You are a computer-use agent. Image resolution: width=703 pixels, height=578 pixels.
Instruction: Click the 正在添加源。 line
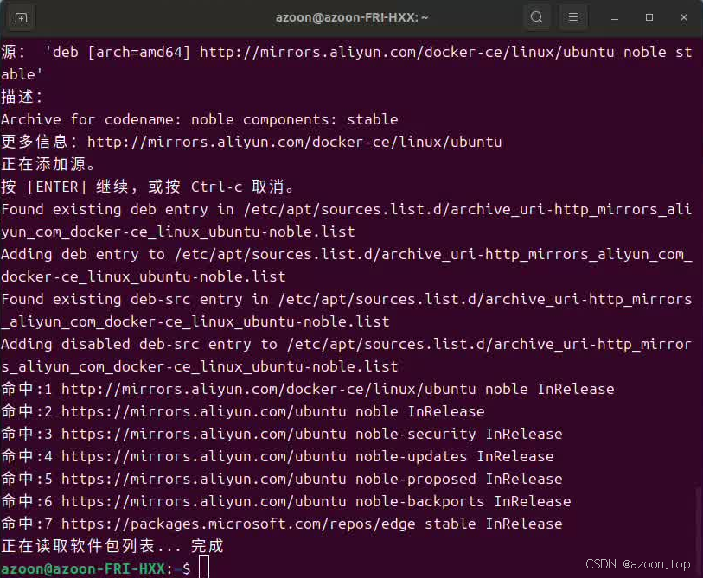pos(48,164)
